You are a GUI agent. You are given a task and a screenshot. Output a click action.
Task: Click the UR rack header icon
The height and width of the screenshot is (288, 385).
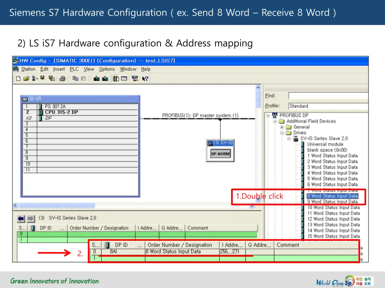coord(24,99)
